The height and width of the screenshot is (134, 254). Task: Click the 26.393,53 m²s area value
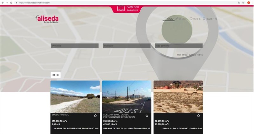(110, 121)
